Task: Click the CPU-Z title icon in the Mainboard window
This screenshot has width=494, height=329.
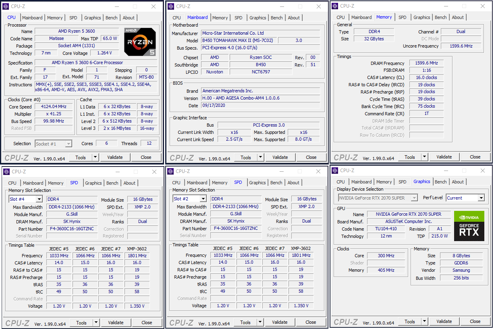Action: [x=171, y=6]
